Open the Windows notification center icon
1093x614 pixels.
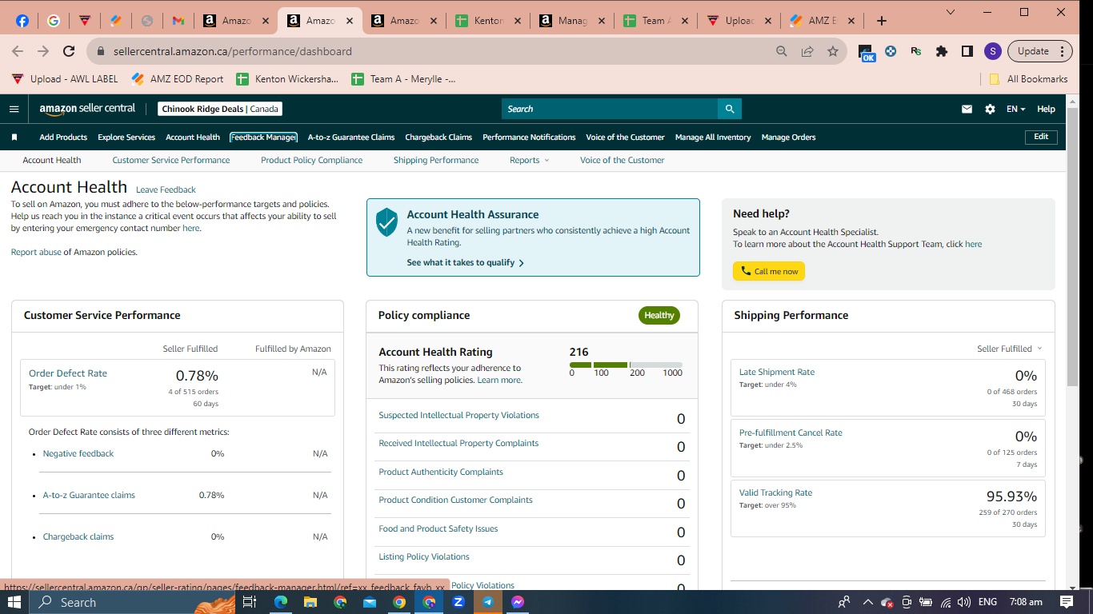point(1067,602)
